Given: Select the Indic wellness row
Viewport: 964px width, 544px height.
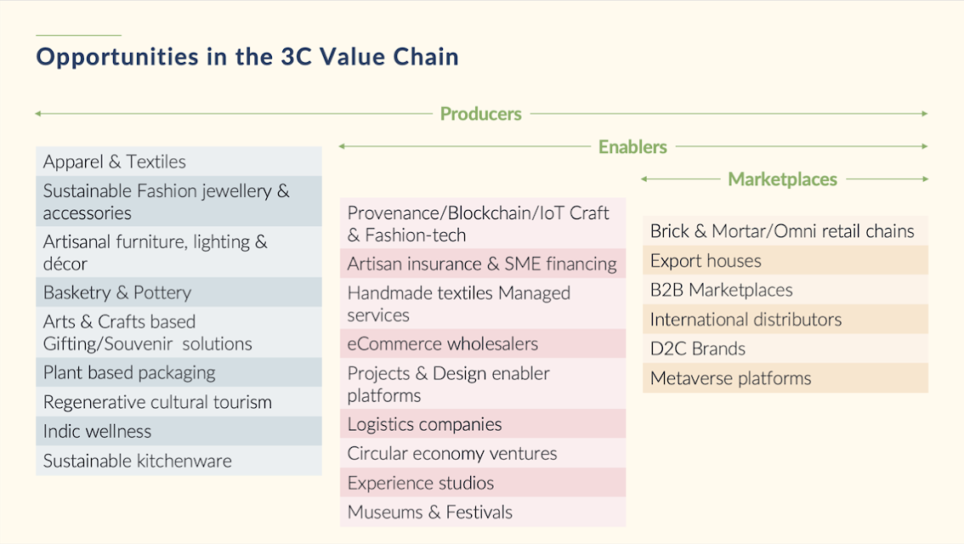Looking at the screenshot, I should click(179, 432).
